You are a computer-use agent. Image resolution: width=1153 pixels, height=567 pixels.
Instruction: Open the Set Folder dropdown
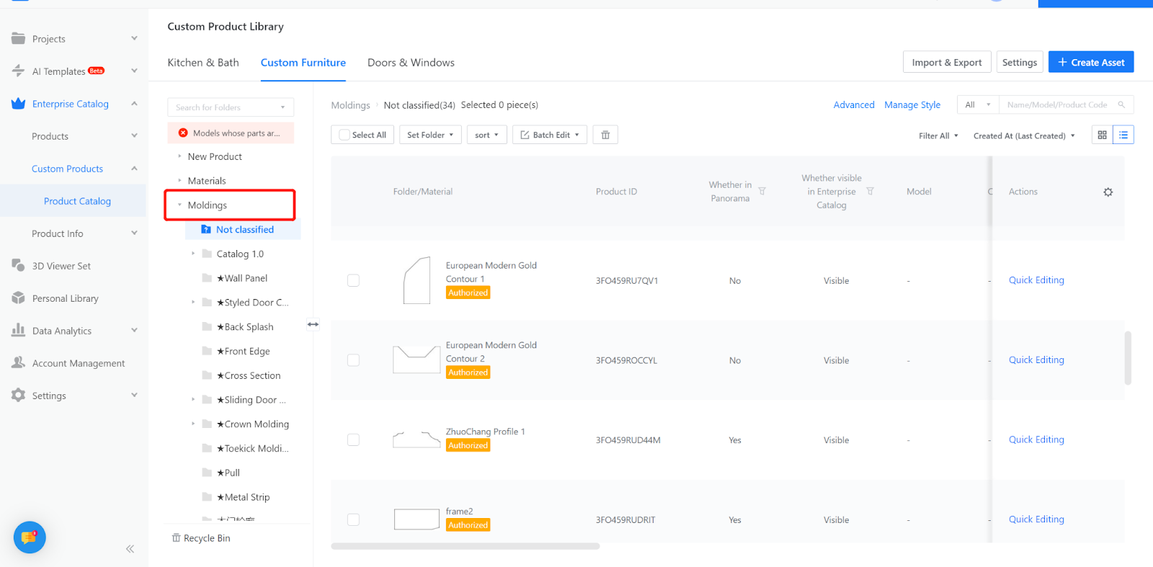coord(430,135)
